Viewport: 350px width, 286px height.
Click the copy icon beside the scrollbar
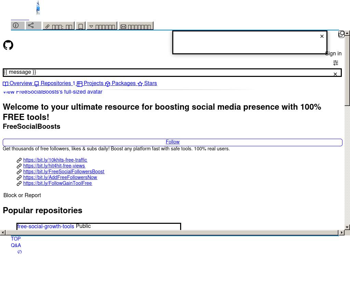point(341,34)
